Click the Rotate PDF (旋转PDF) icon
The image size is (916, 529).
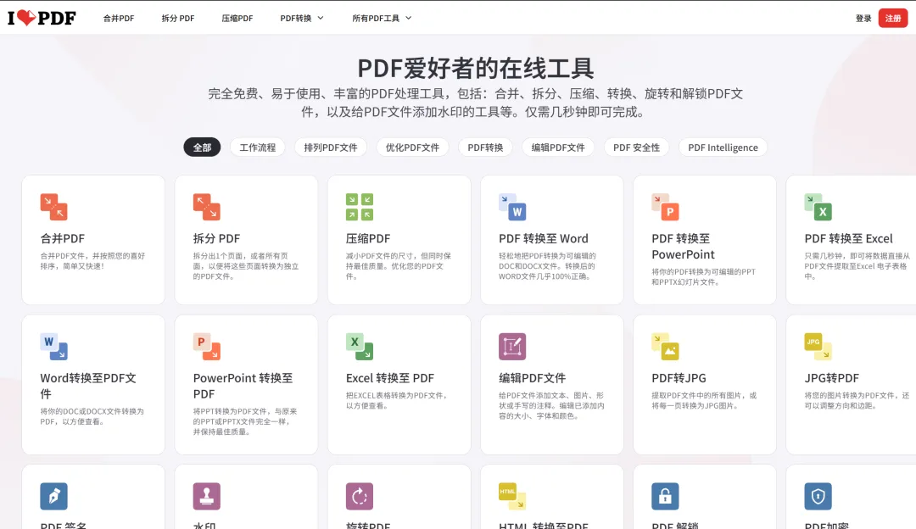click(x=360, y=496)
